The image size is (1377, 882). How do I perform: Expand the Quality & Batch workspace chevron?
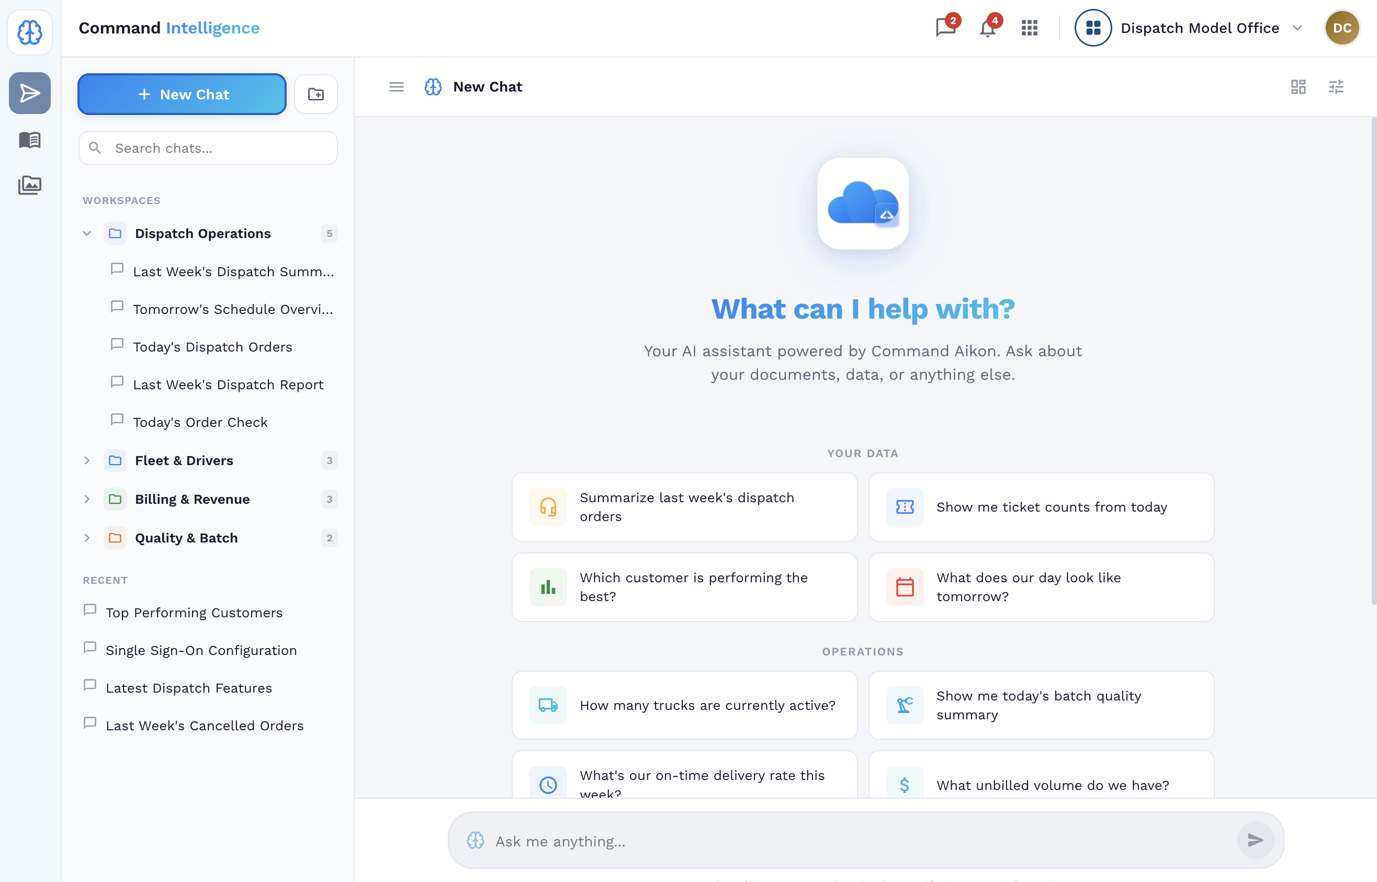(x=87, y=538)
